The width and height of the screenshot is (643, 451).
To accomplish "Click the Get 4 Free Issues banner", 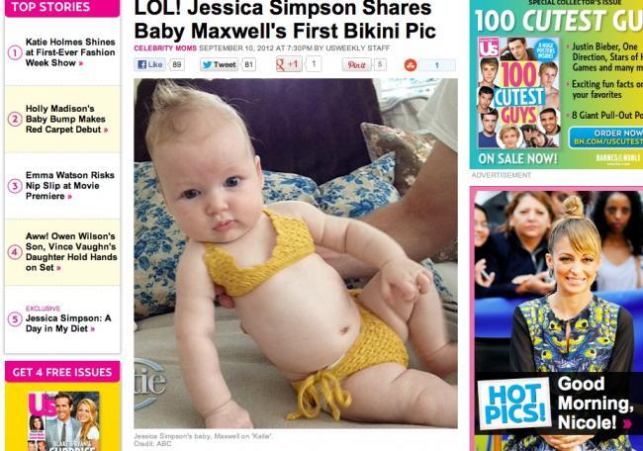I will [62, 372].
